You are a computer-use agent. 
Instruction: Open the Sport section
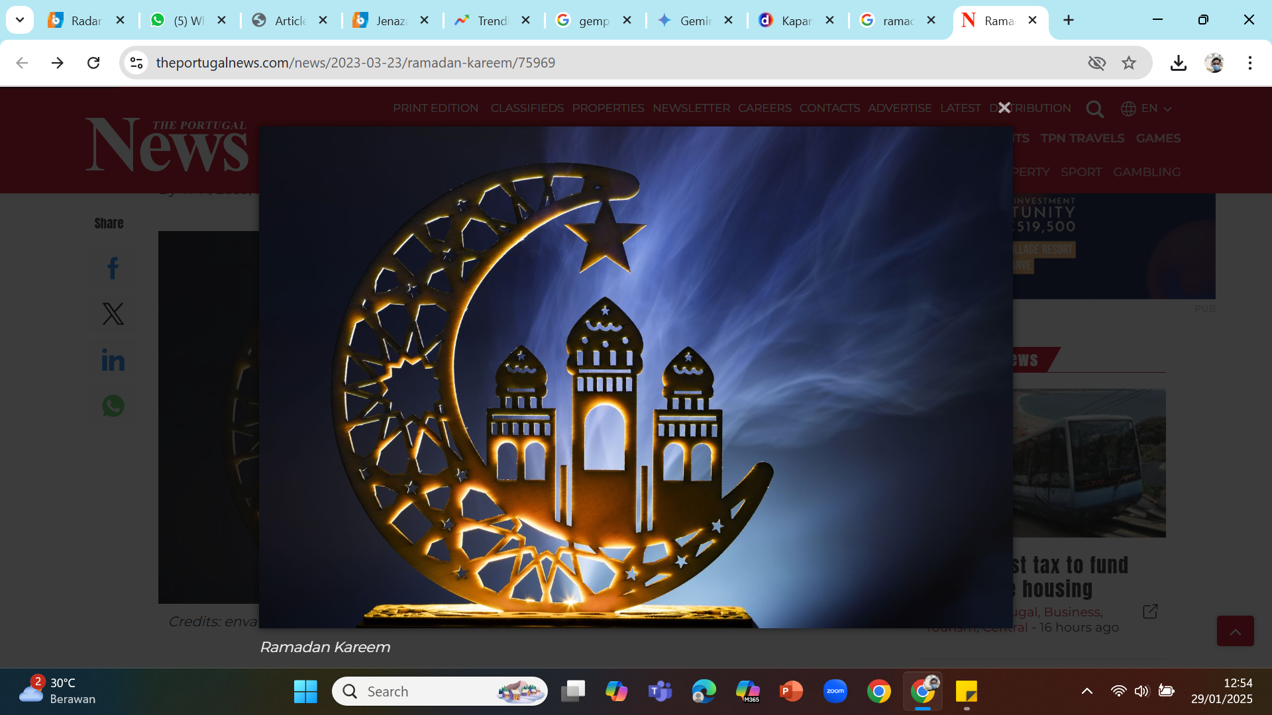coord(1081,172)
